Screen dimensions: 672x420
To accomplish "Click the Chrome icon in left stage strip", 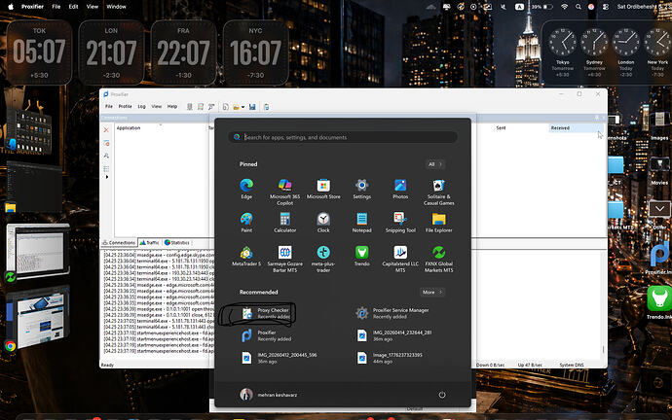I will 11,346.
